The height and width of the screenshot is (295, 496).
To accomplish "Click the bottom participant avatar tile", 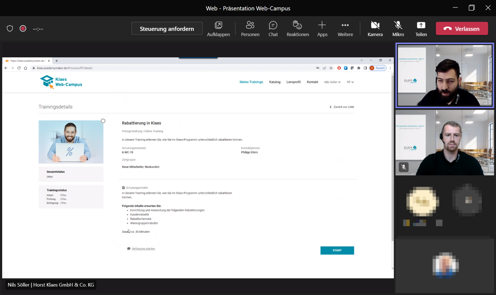I will (445, 265).
